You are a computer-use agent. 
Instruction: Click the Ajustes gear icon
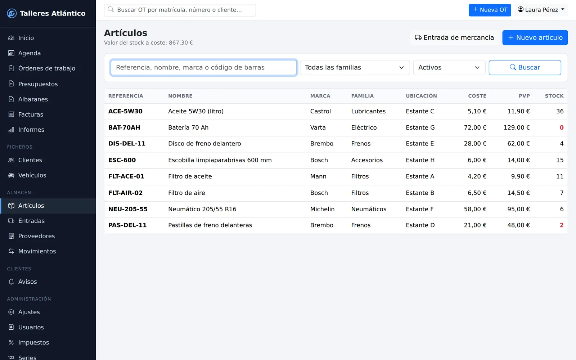click(11, 312)
